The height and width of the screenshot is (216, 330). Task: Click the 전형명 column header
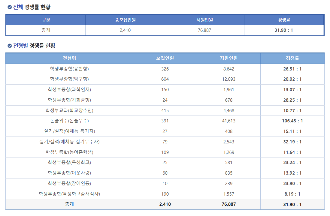(69, 58)
